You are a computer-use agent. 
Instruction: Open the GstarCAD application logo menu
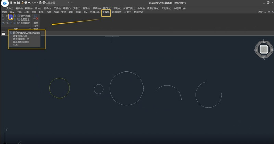coord(4,4)
